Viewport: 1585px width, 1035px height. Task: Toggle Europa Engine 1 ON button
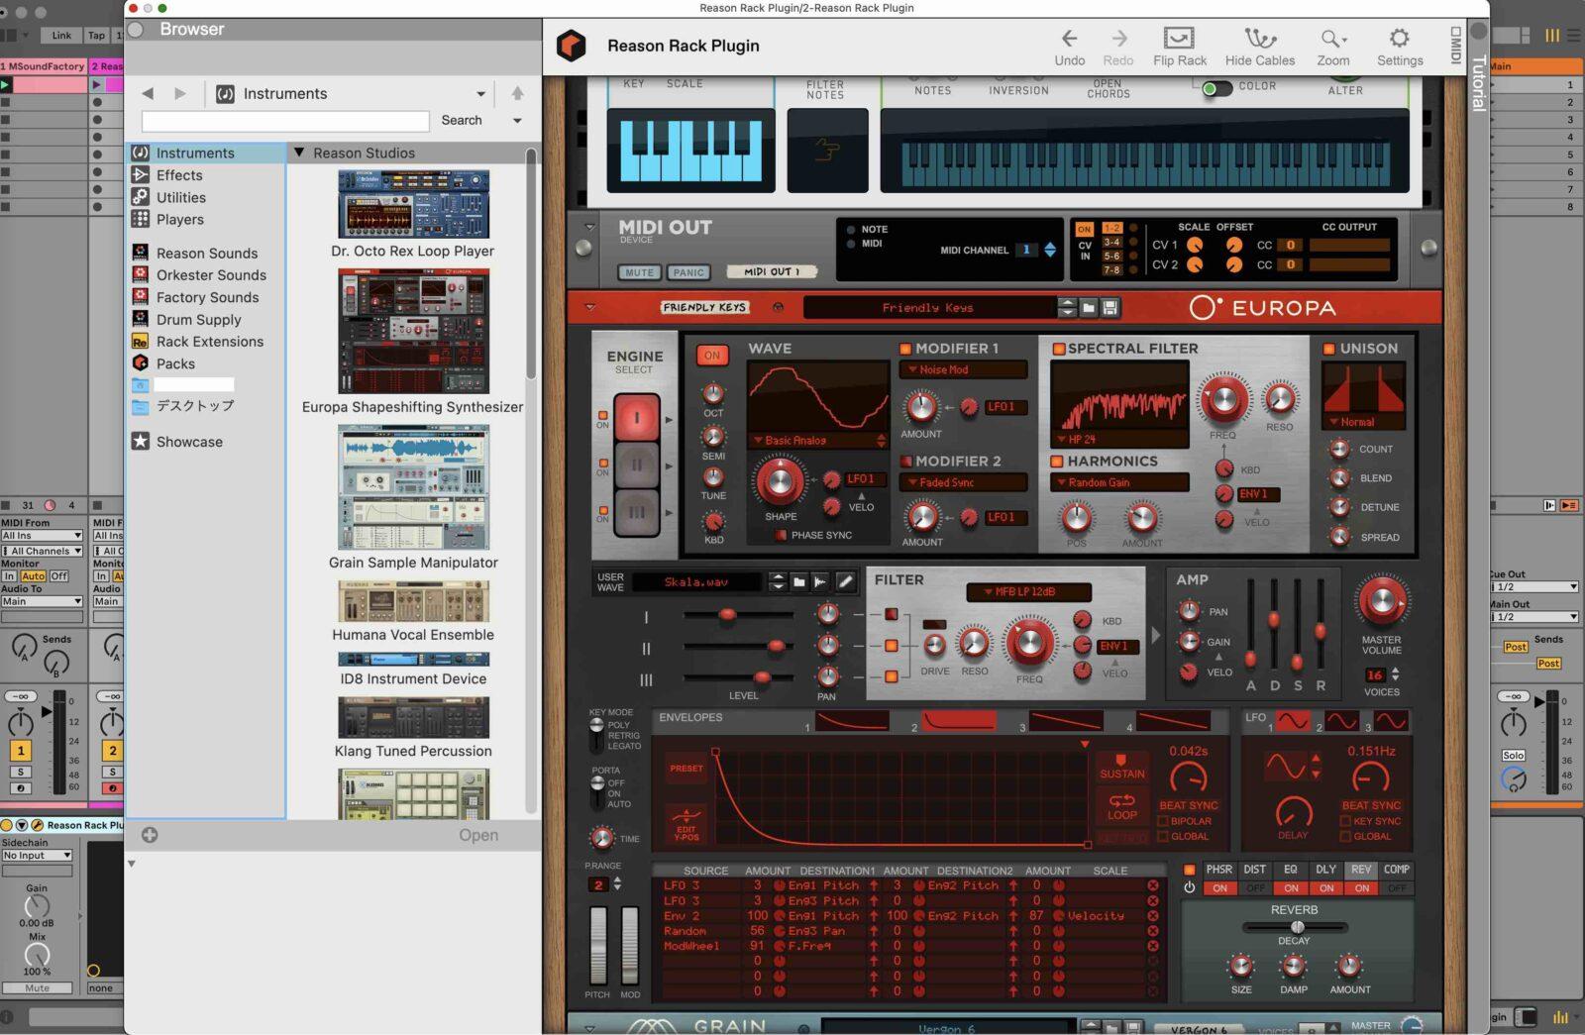pyautogui.click(x=712, y=355)
